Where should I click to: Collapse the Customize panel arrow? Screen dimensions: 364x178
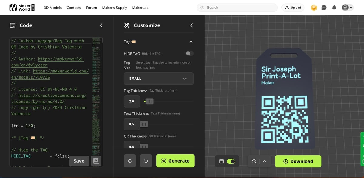(191, 25)
